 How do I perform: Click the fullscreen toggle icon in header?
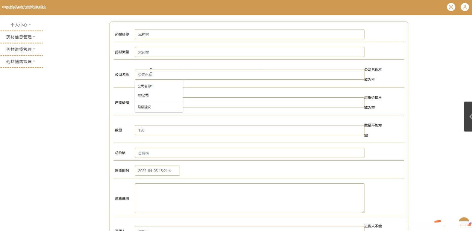(x=451, y=7)
